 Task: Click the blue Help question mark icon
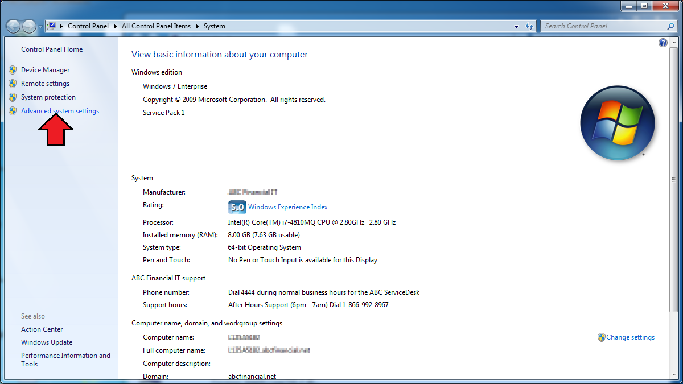[x=663, y=43]
